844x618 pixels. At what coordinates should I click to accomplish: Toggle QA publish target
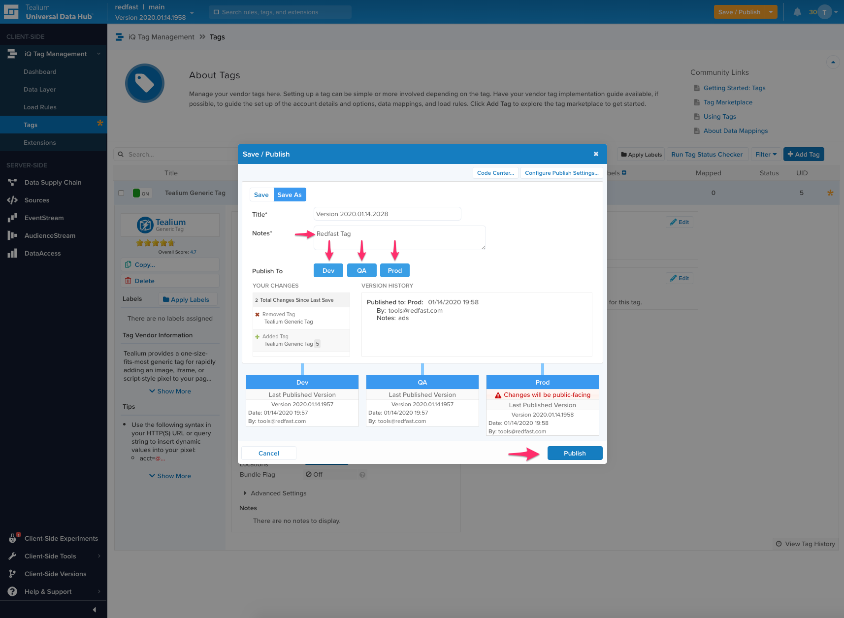tap(362, 270)
